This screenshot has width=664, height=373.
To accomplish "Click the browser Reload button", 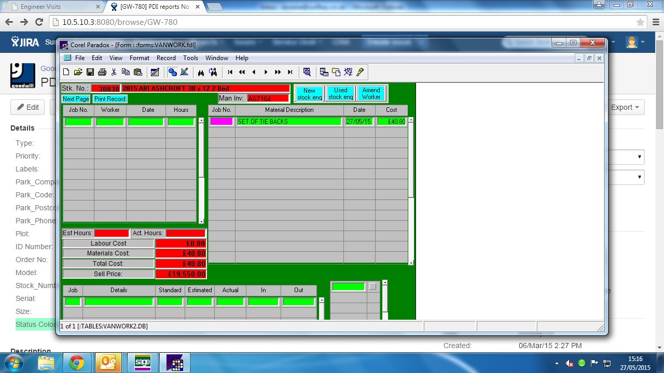I will tap(39, 22).
